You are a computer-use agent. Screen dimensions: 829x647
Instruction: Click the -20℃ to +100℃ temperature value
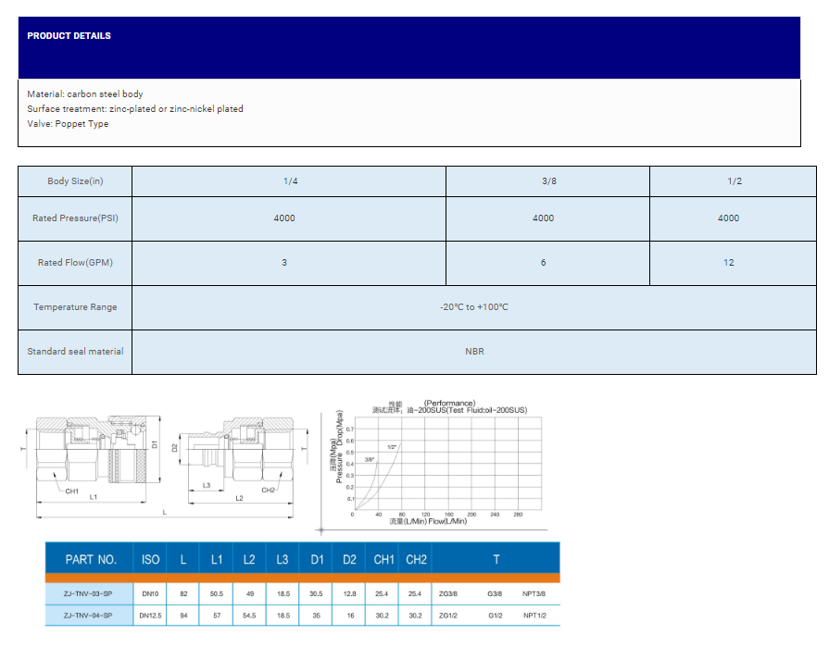tap(474, 307)
